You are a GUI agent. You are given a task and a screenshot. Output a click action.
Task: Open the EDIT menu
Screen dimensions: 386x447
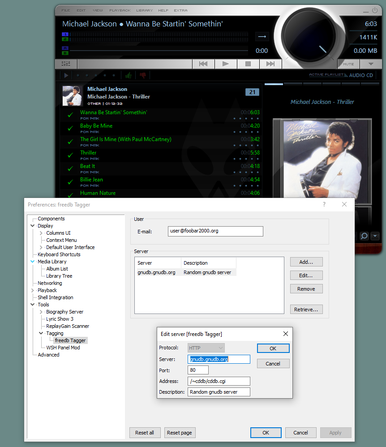[x=81, y=11]
